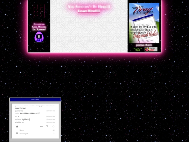Click the purple tamagotchi pet icon
189x142 pixels.
[39, 37]
